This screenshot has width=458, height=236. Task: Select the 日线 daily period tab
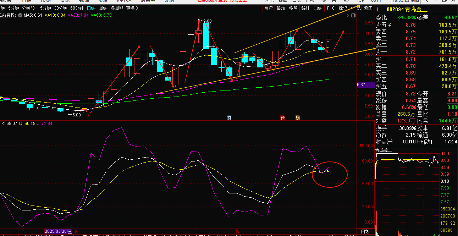[x=91, y=8]
